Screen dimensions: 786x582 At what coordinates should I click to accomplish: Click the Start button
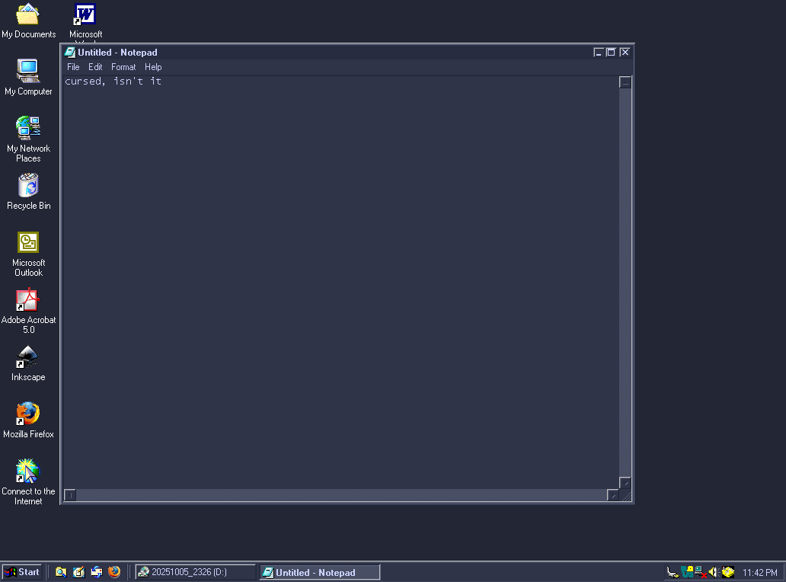click(x=22, y=572)
